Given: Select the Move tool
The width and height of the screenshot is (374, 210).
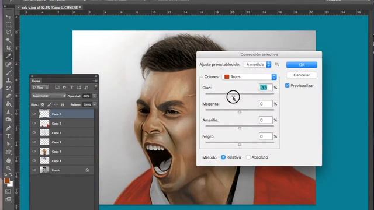Looking at the screenshot, I should click(8, 16).
